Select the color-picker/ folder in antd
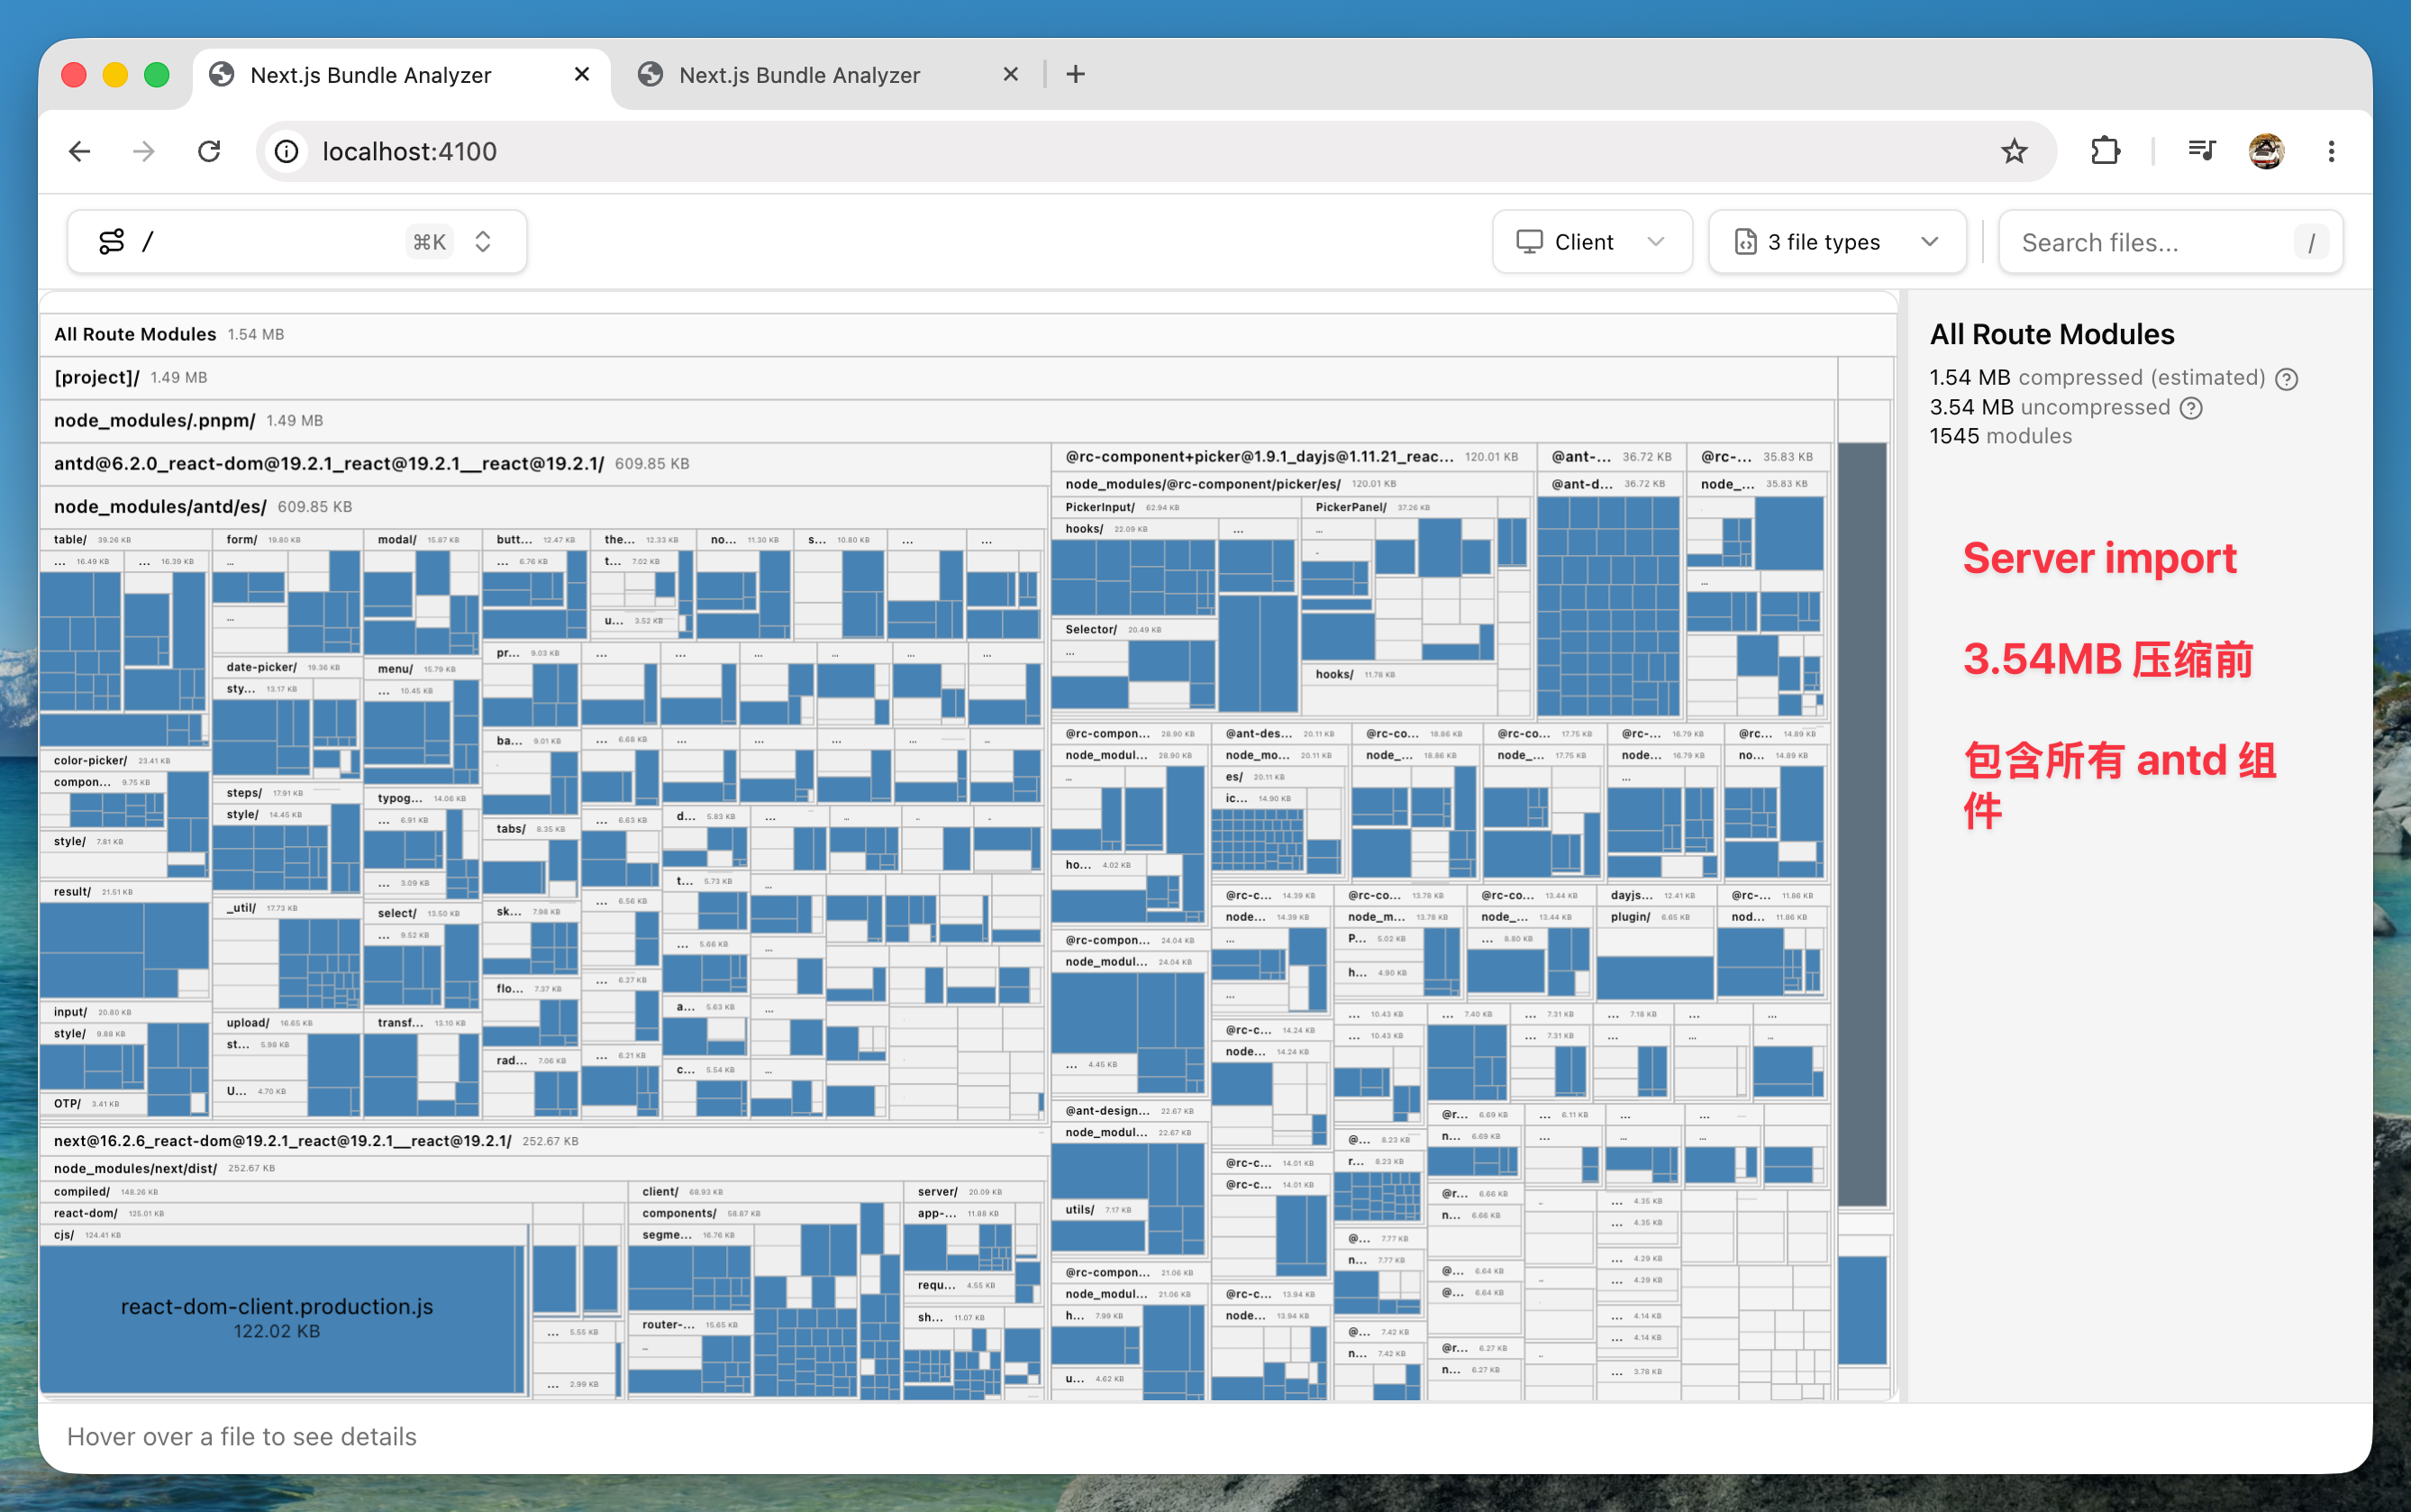 [x=125, y=760]
